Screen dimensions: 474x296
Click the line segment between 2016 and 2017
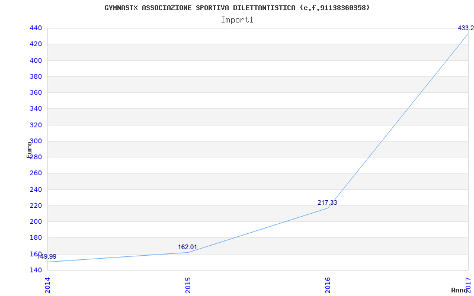pyautogui.click(x=398, y=121)
